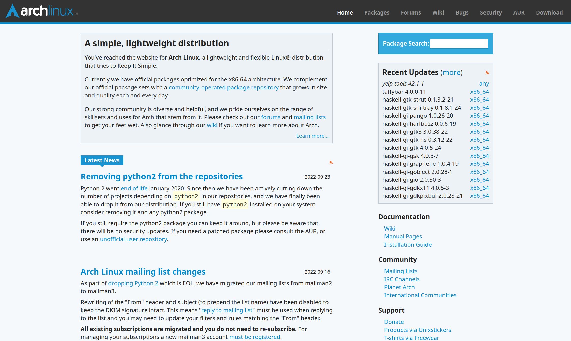The width and height of the screenshot is (571, 341).
Task: Open the Packages navigation menu item
Action: (x=377, y=12)
